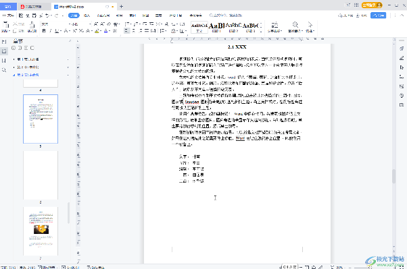Open the Find and Replace magnifier tool
The width and height of the screenshot is (407, 269).
(295, 25)
